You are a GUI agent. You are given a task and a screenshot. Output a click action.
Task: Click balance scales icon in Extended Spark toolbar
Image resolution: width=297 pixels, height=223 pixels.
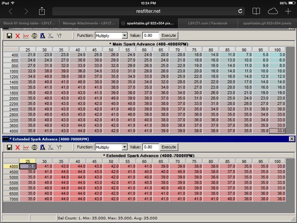(34, 147)
